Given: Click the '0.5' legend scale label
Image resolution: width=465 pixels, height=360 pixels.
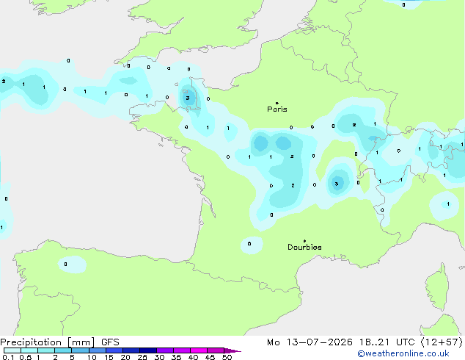Looking at the screenshot, I should point(26,357).
